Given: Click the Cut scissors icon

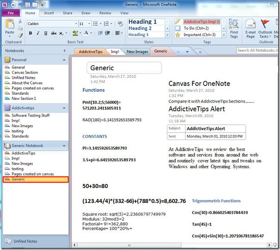Looking at the screenshot, I should click(x=20, y=21).
